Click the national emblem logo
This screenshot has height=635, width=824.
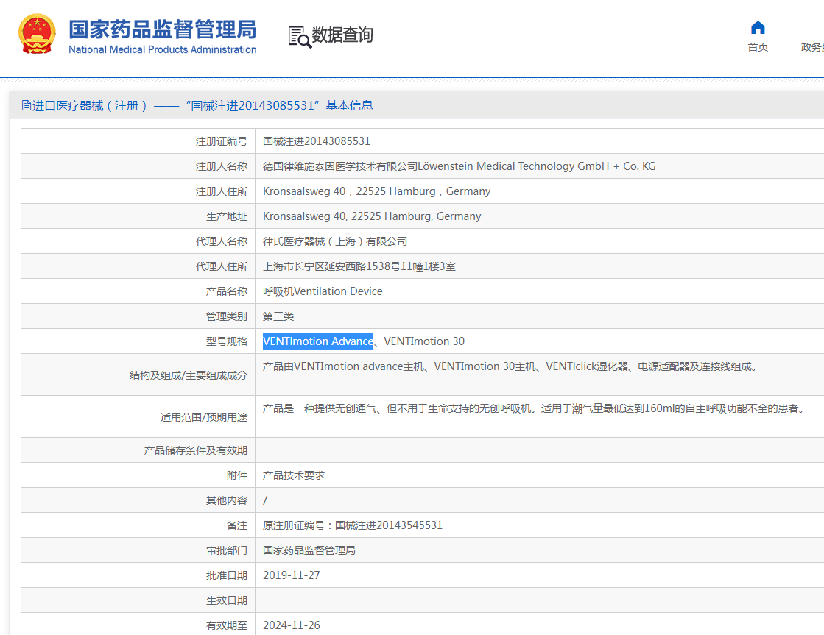37,34
